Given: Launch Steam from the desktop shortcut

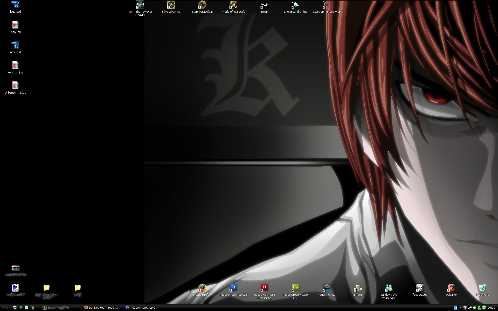Looking at the screenshot, I should coord(264,5).
